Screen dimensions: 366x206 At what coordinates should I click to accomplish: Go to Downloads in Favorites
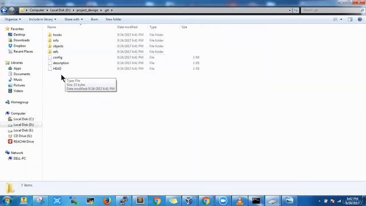[x=21, y=40]
